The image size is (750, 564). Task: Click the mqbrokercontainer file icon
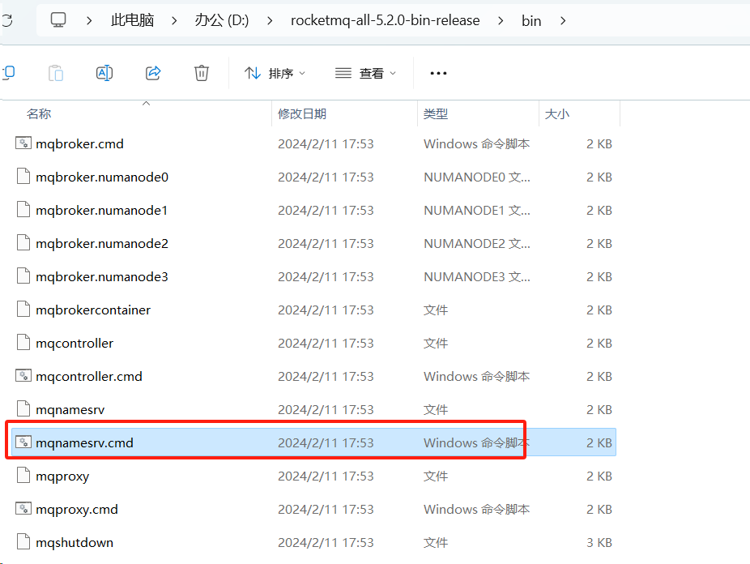pos(23,310)
